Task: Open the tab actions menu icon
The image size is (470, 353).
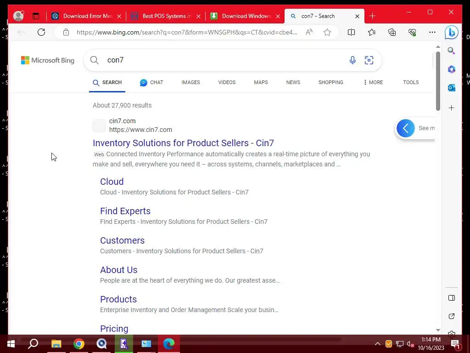Action: [x=36, y=16]
